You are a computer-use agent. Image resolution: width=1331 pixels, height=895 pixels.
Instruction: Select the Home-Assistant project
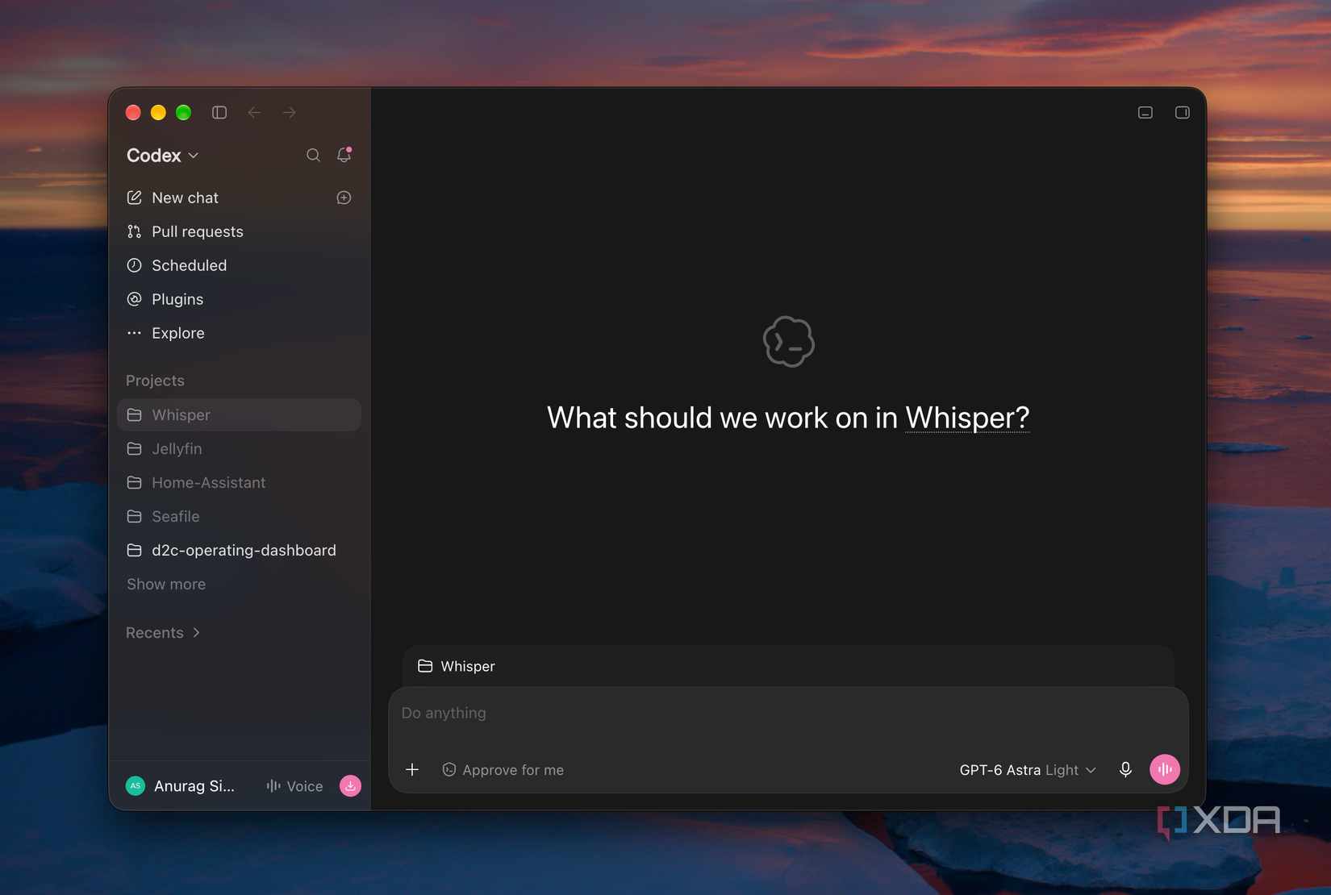[239, 482]
